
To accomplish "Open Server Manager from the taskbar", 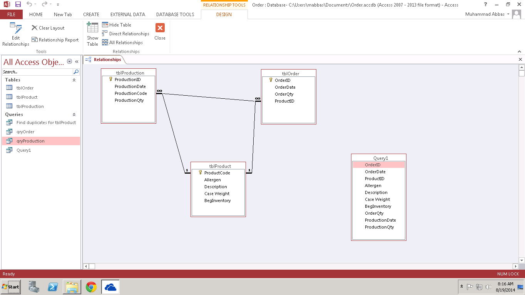I will pos(34,287).
